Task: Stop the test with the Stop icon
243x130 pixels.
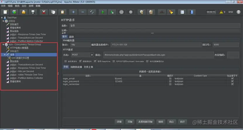Action: click(121, 12)
